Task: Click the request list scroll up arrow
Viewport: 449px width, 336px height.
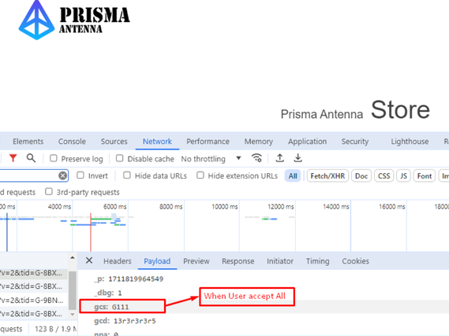Action: [73, 258]
